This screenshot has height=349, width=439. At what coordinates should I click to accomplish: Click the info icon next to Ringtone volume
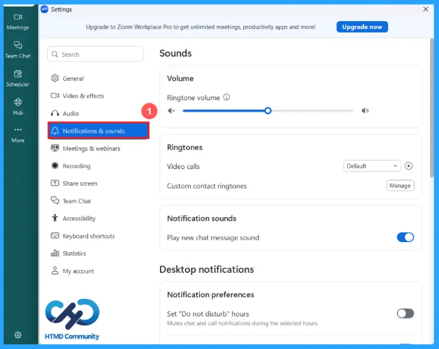coord(226,97)
